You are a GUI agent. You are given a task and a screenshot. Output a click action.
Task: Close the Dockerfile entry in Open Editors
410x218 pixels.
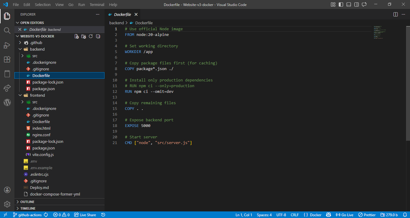point(20,30)
